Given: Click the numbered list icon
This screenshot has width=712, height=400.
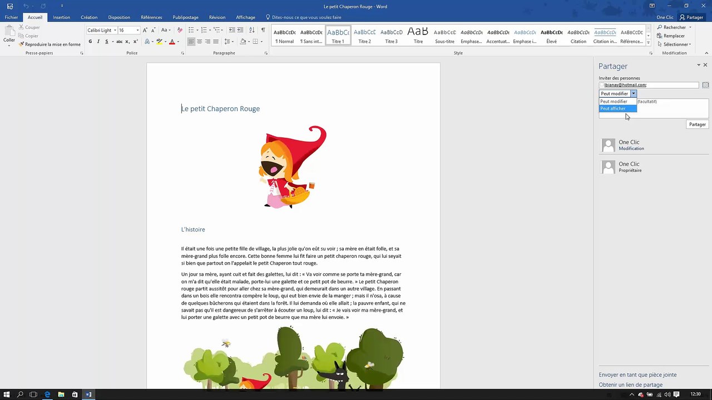Looking at the screenshot, I should tap(204, 30).
